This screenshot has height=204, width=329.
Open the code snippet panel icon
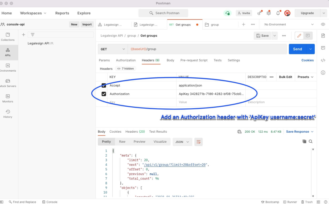pyautogui.click(x=323, y=60)
